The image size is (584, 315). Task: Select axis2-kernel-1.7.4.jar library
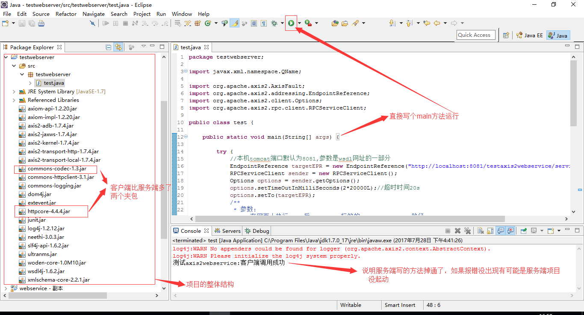point(53,143)
